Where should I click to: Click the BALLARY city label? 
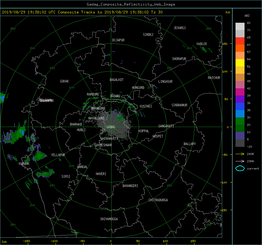(190, 144)
